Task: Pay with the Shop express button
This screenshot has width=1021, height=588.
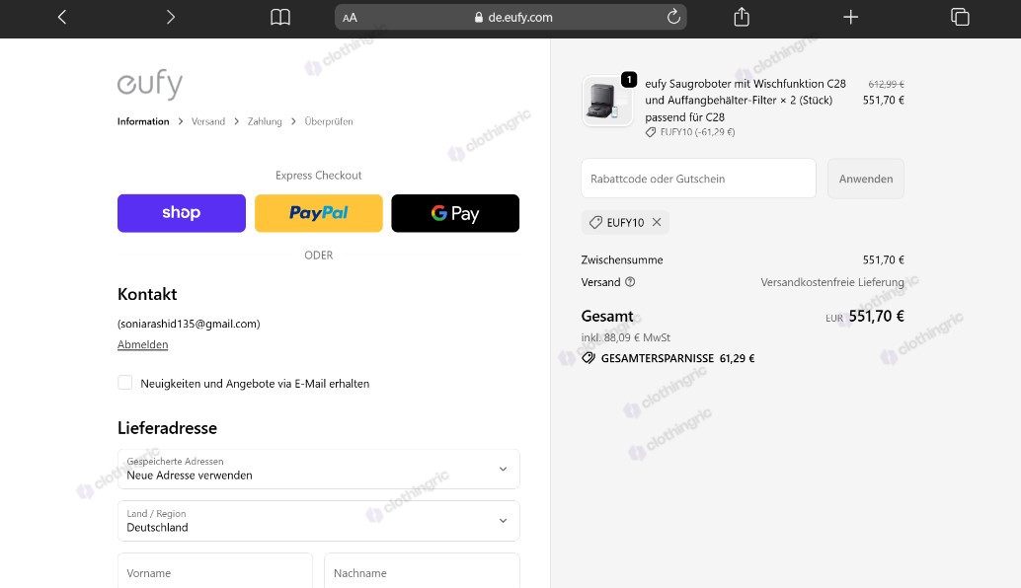Action: (182, 213)
